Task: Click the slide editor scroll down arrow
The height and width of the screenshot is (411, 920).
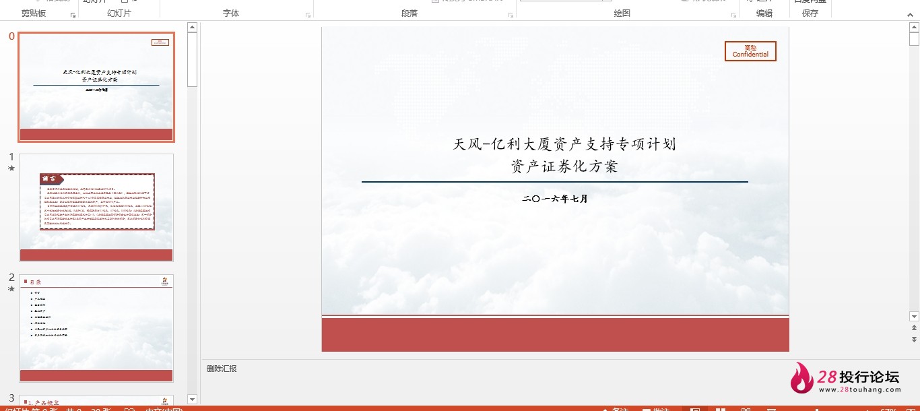Action: point(914,316)
